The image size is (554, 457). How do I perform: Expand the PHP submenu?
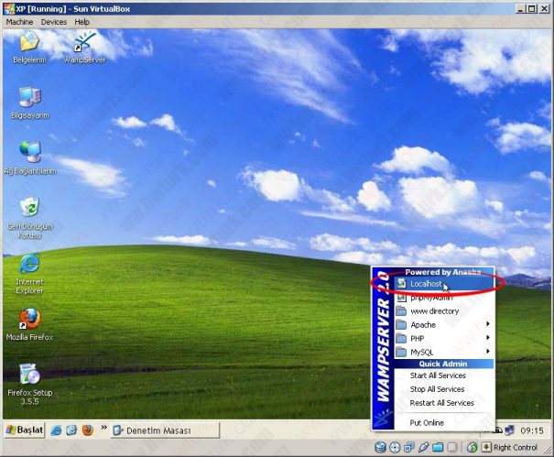[444, 338]
